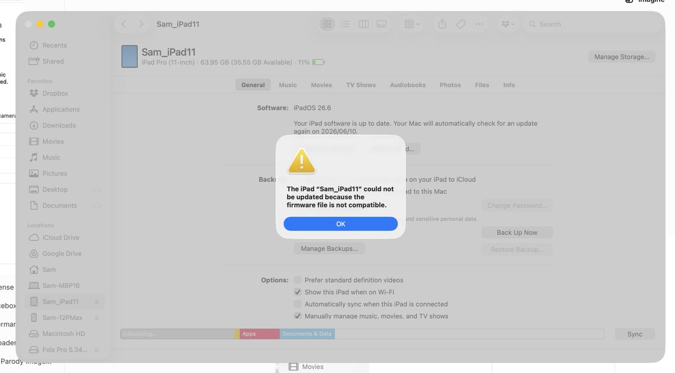Click Change Password button
This screenshot has height=373, width=675.
[x=517, y=205]
